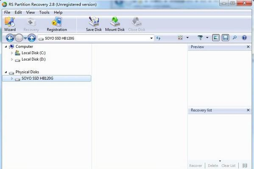Refresh the current location
The width and height of the screenshot is (254, 169).
click(x=158, y=38)
